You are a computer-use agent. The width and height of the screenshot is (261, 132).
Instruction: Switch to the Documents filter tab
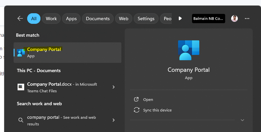pyautogui.click(x=98, y=19)
